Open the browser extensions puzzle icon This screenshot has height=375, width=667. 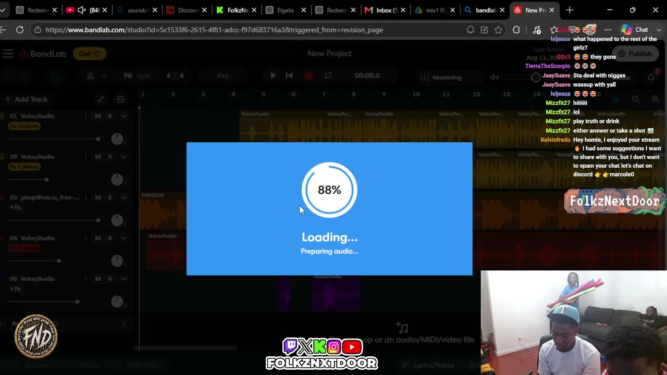516,30
